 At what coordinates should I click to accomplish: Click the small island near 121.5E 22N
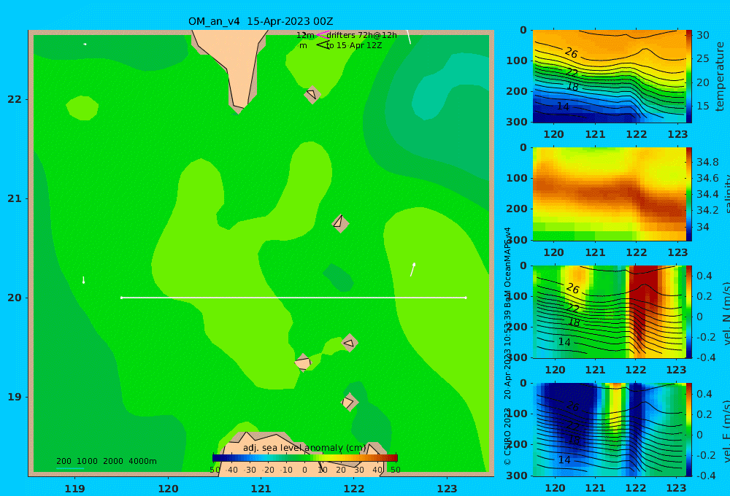coord(312,95)
